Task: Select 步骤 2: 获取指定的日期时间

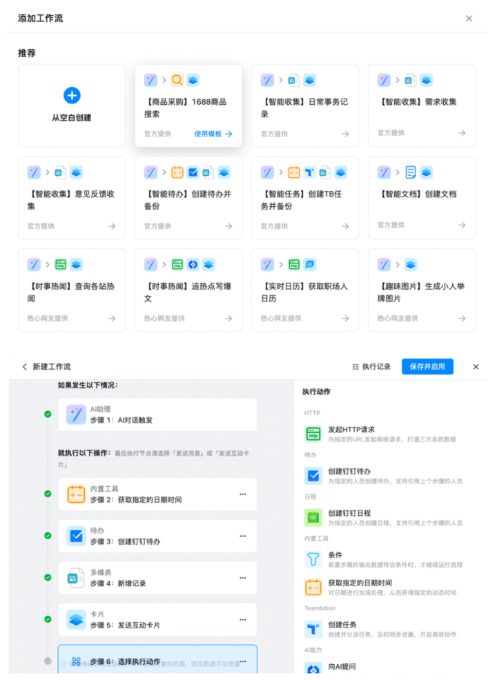Action: coord(157,494)
